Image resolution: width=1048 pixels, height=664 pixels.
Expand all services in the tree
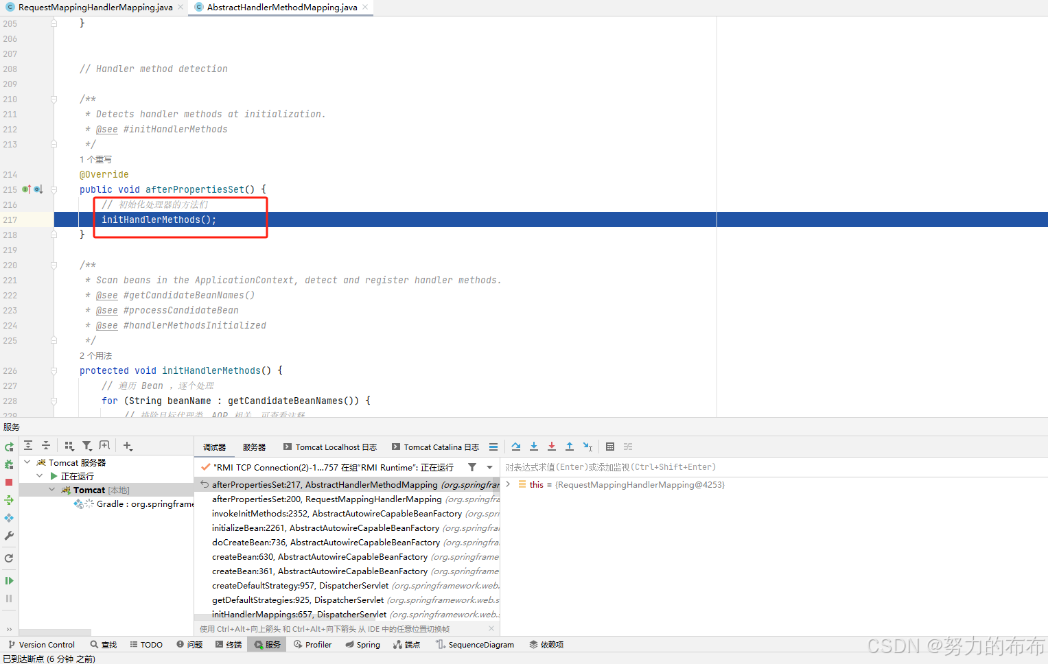pyautogui.click(x=28, y=446)
